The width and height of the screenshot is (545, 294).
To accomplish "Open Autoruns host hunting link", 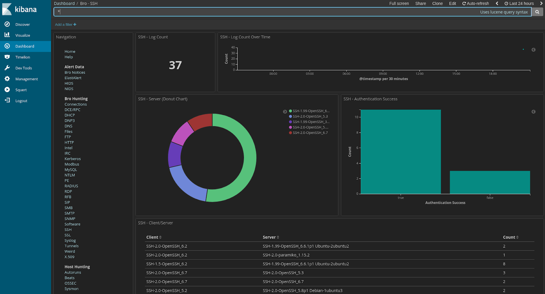I will [x=73, y=273].
